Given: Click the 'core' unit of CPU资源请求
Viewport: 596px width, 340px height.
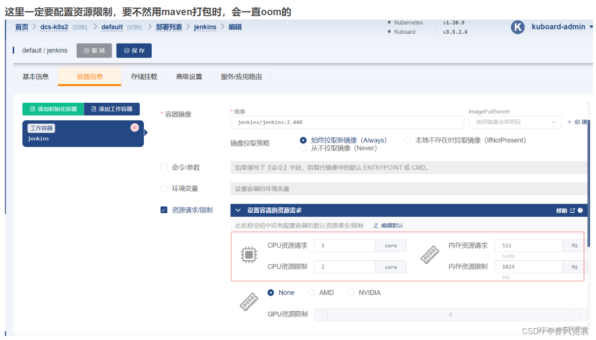Looking at the screenshot, I should (391, 246).
